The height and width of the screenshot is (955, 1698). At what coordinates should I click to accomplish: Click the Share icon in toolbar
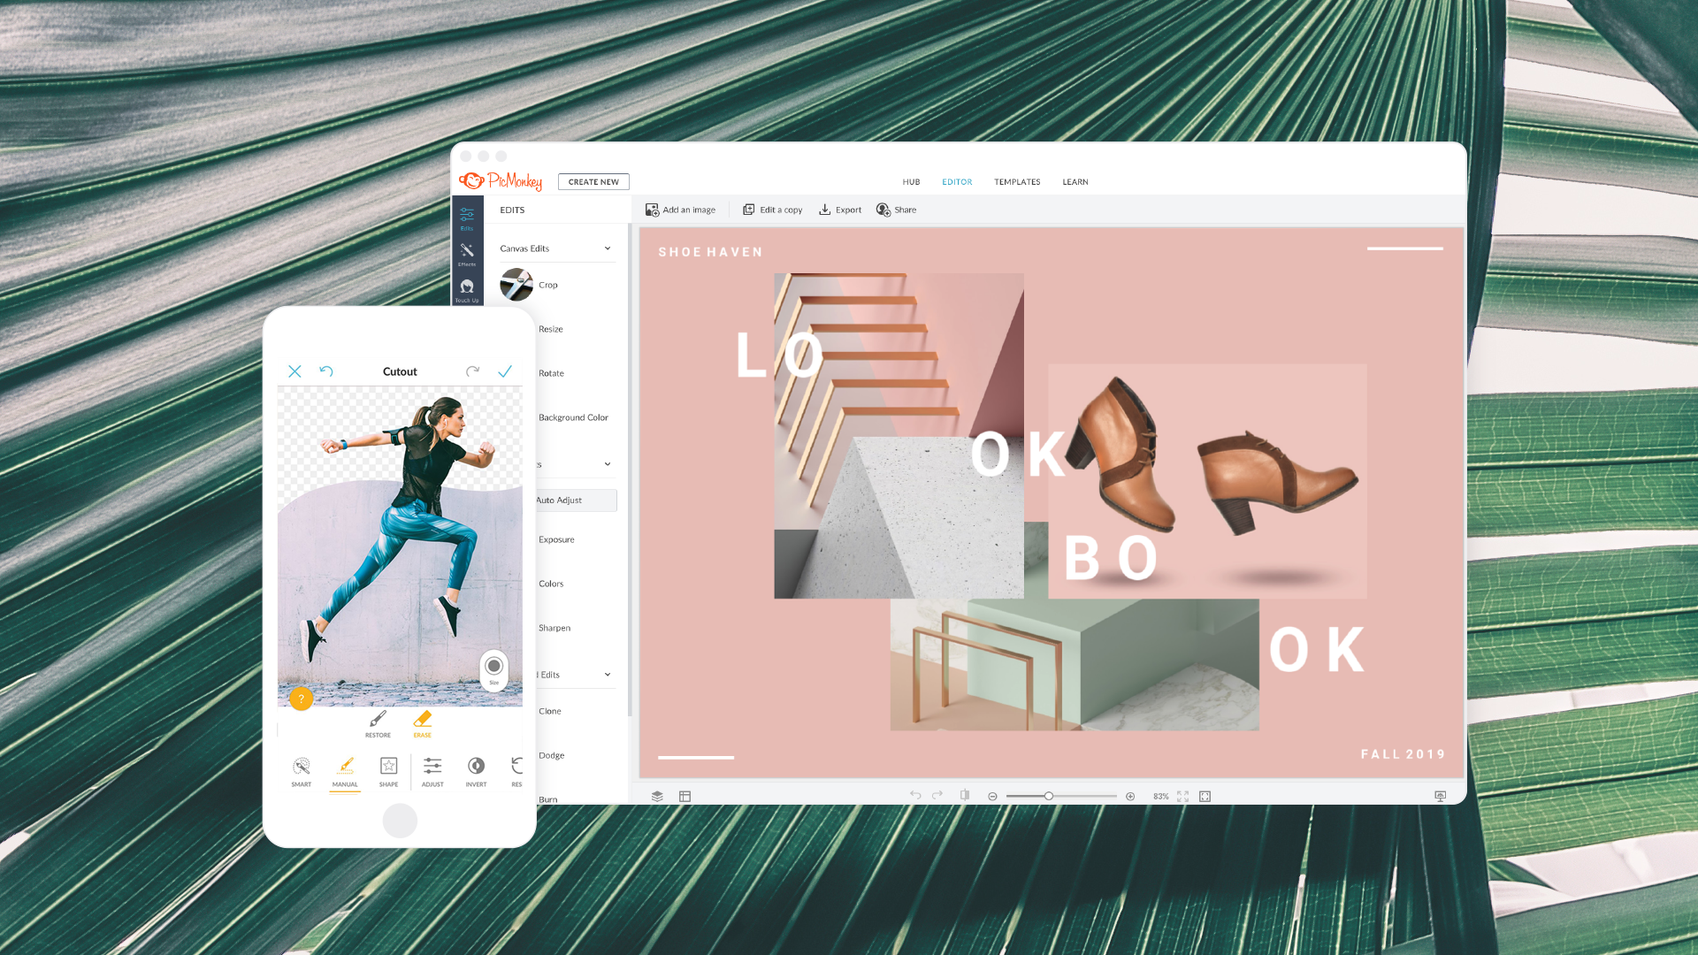(x=883, y=210)
